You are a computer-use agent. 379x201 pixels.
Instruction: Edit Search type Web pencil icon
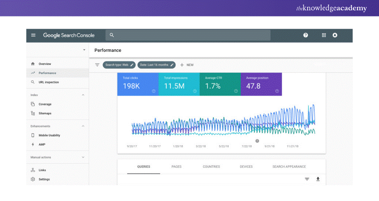click(x=132, y=65)
